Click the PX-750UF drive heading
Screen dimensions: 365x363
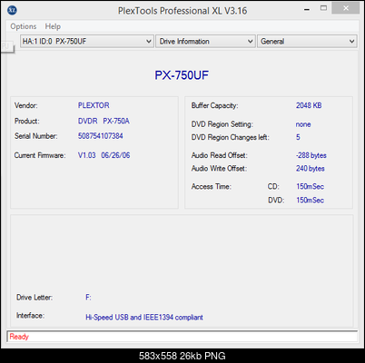pyautogui.click(x=182, y=75)
